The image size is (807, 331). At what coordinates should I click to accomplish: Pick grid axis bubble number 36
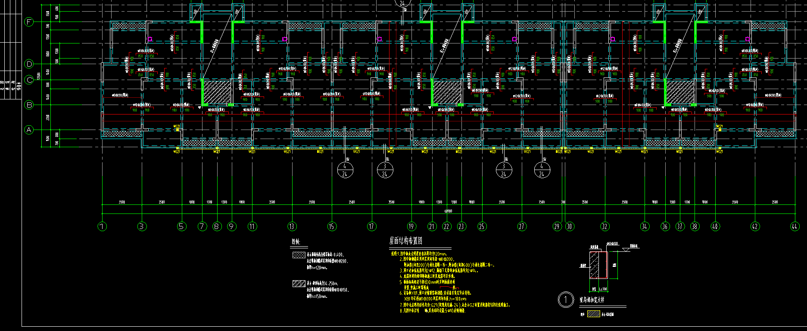pyautogui.click(x=665, y=226)
